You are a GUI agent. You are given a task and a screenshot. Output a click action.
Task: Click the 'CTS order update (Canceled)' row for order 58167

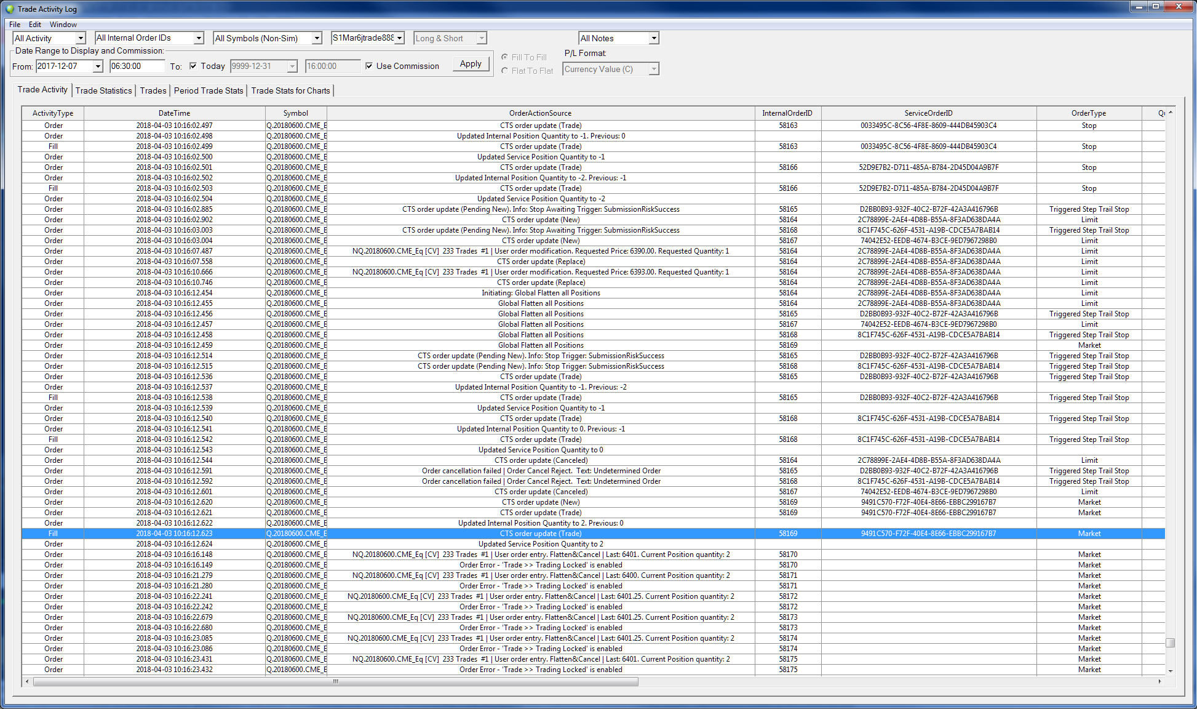(x=593, y=492)
